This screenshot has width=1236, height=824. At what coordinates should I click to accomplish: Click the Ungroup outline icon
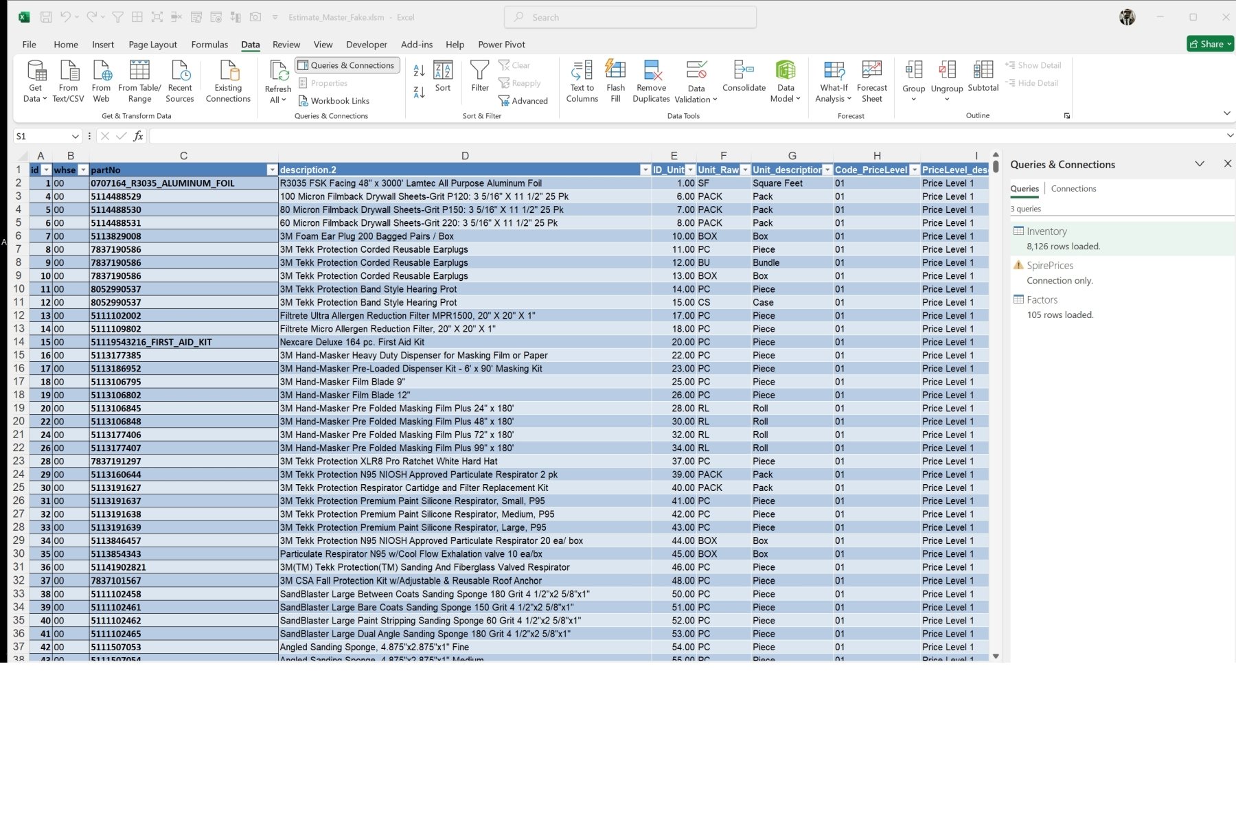pos(947,71)
